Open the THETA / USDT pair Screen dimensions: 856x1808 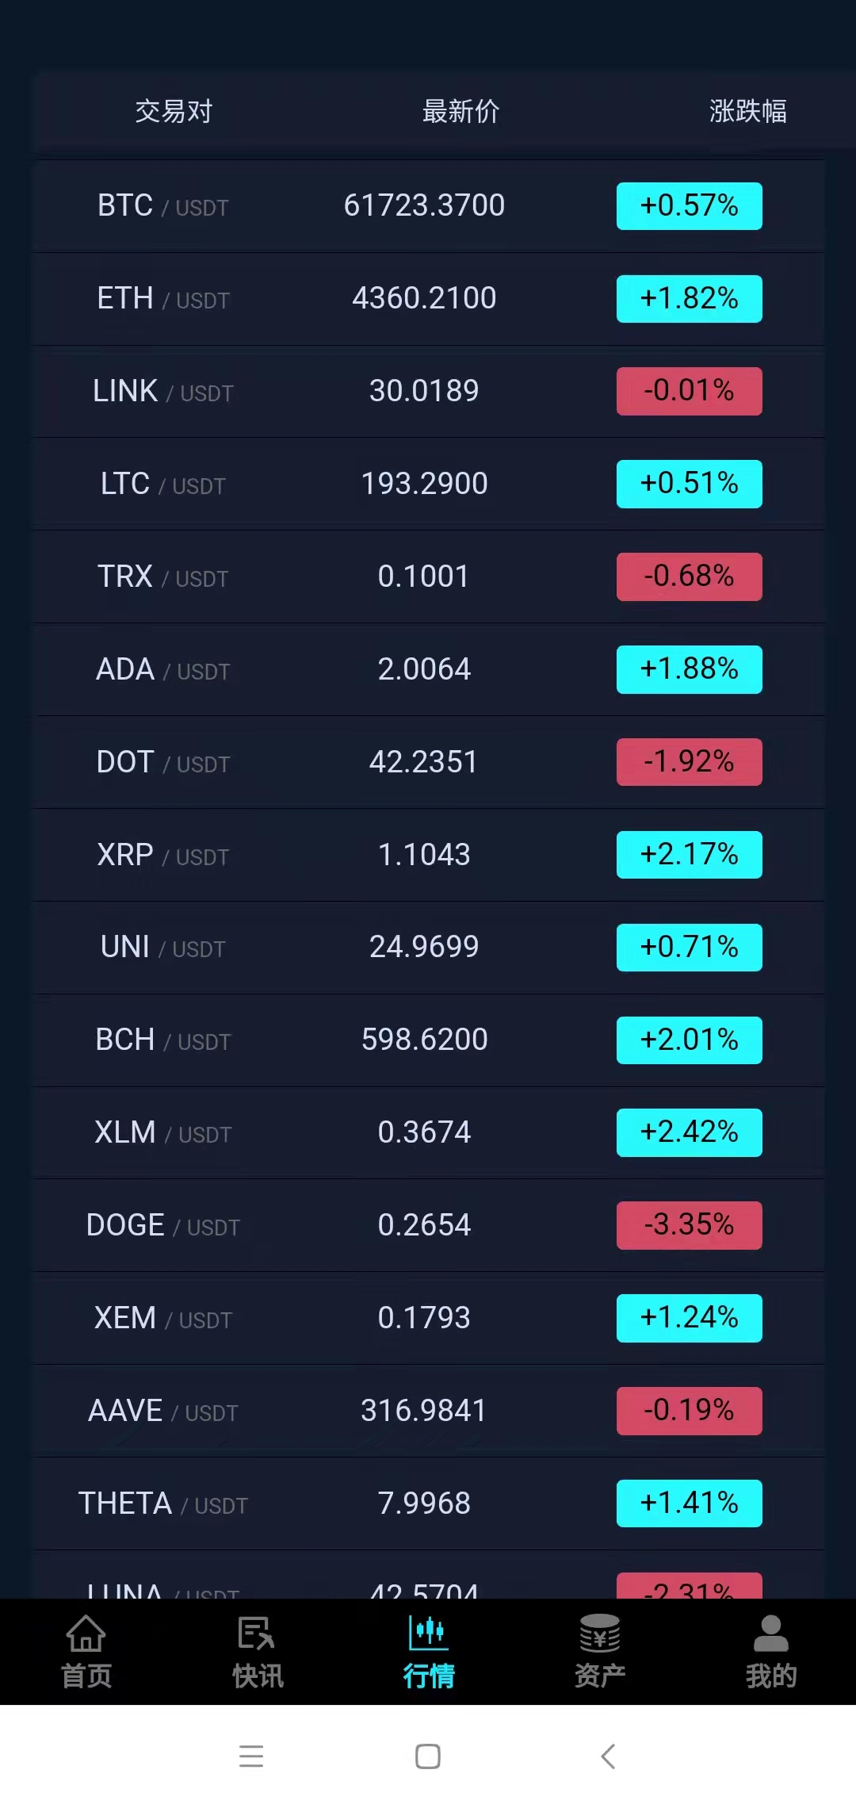[162, 1503]
